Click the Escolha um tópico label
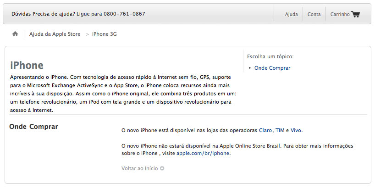The width and height of the screenshot is (375, 188). coord(270,57)
